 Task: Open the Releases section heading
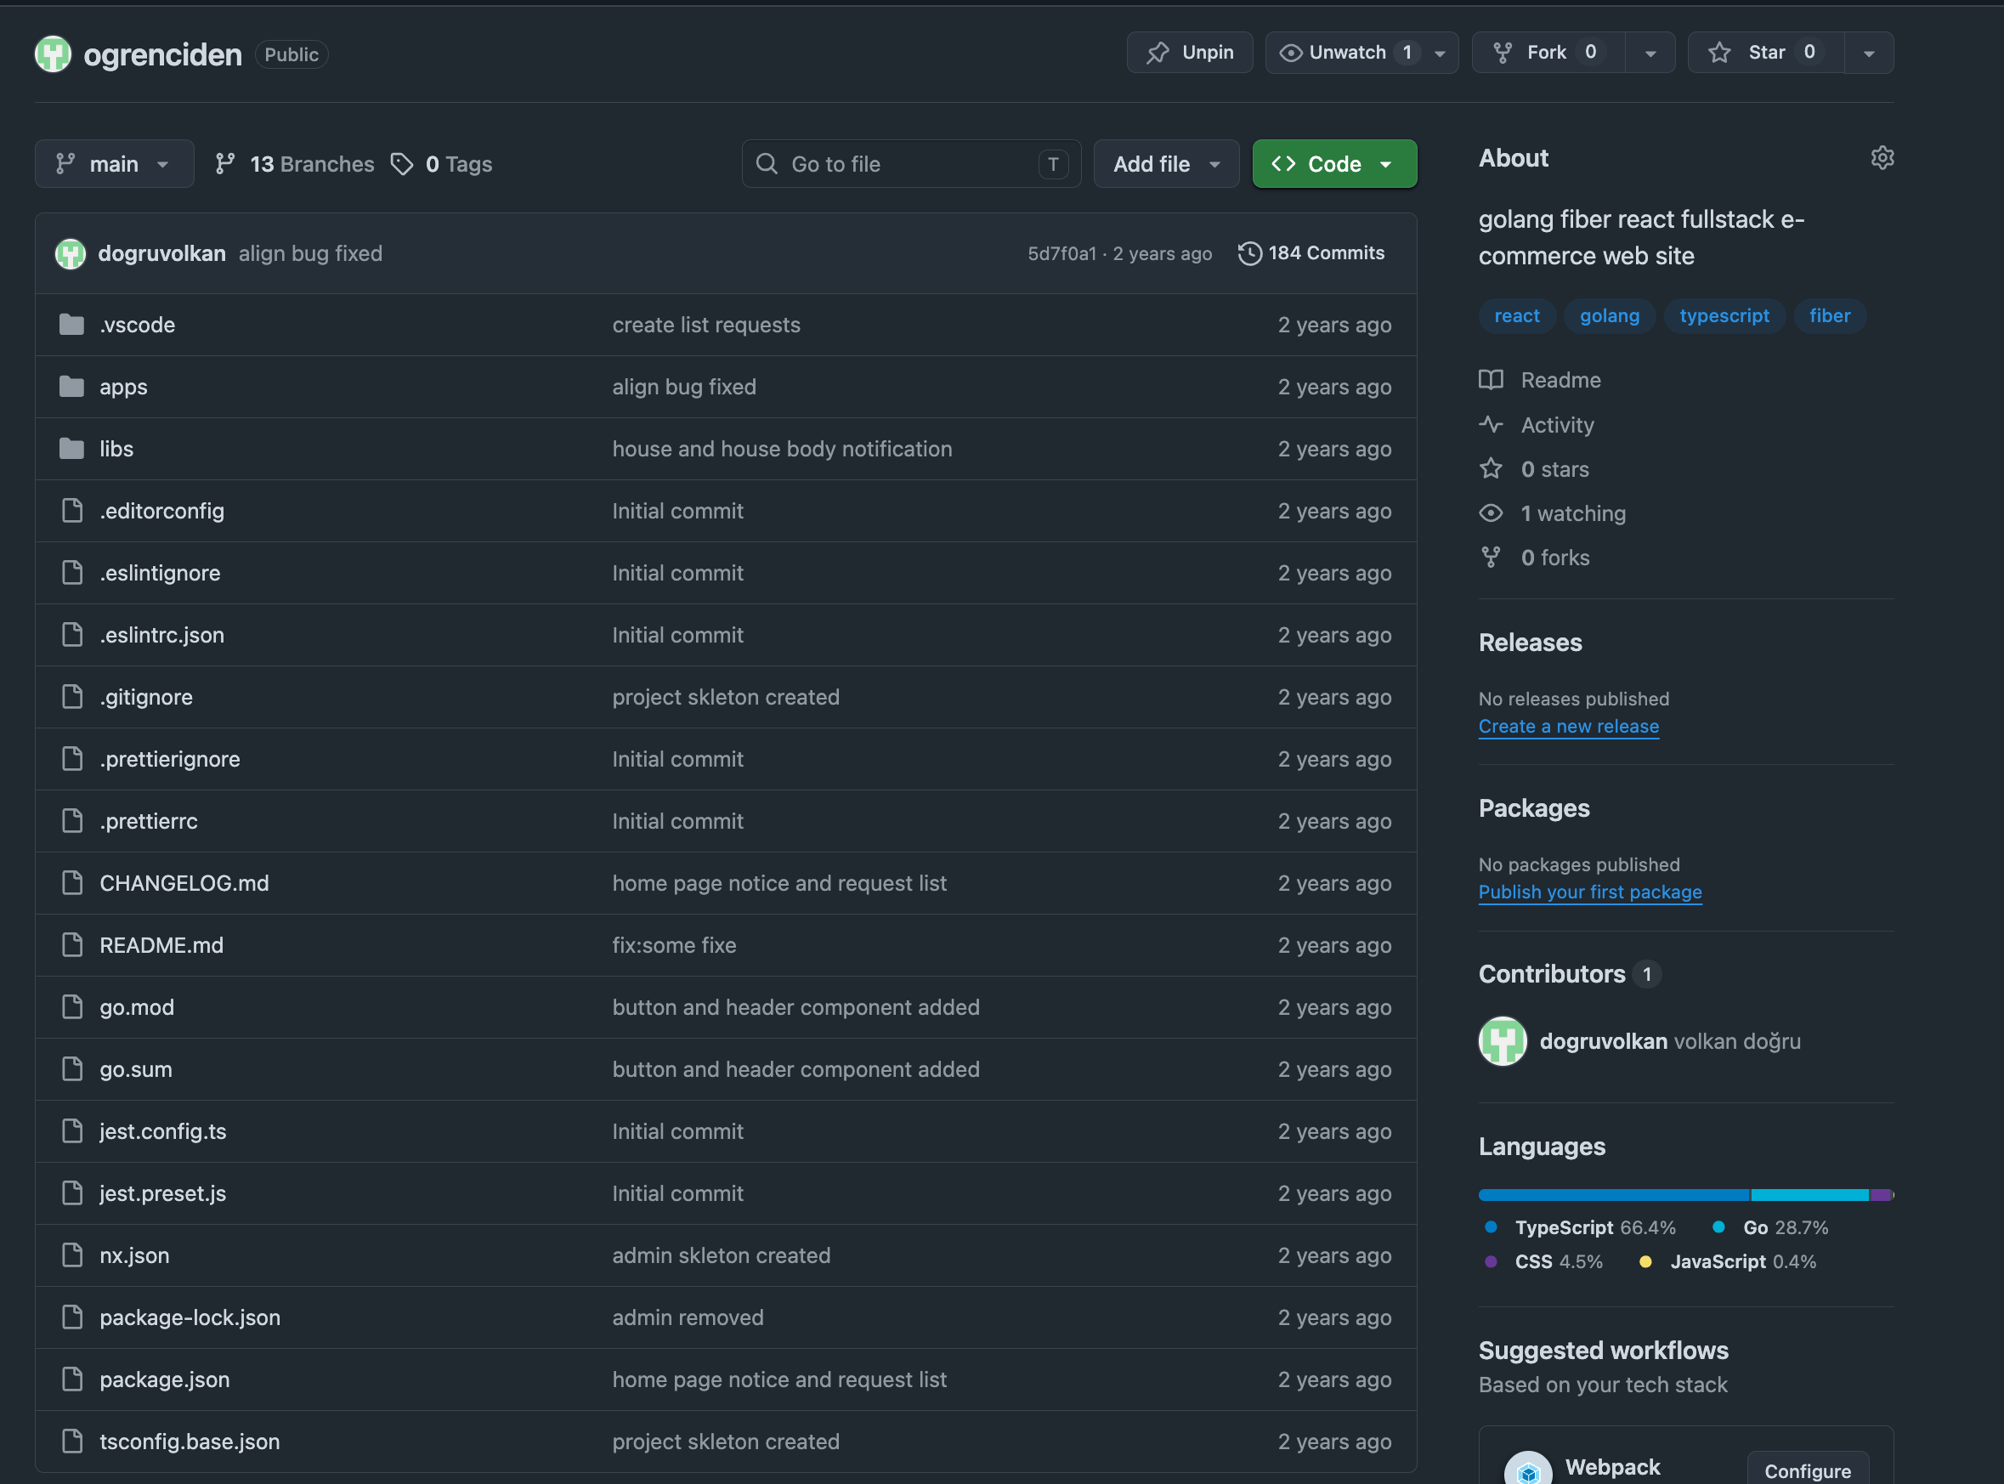tap(1531, 643)
